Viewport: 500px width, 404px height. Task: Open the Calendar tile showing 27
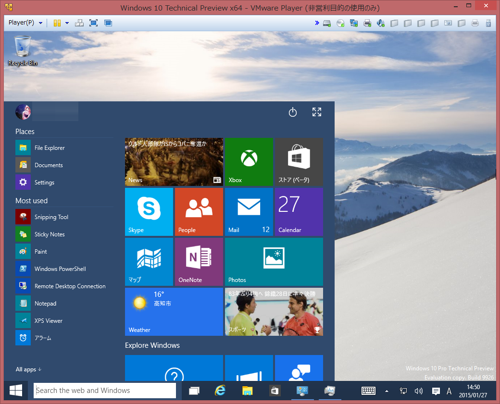pos(299,212)
